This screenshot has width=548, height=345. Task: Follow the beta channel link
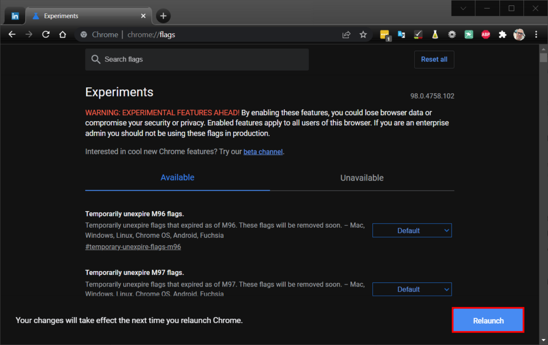coord(263,152)
